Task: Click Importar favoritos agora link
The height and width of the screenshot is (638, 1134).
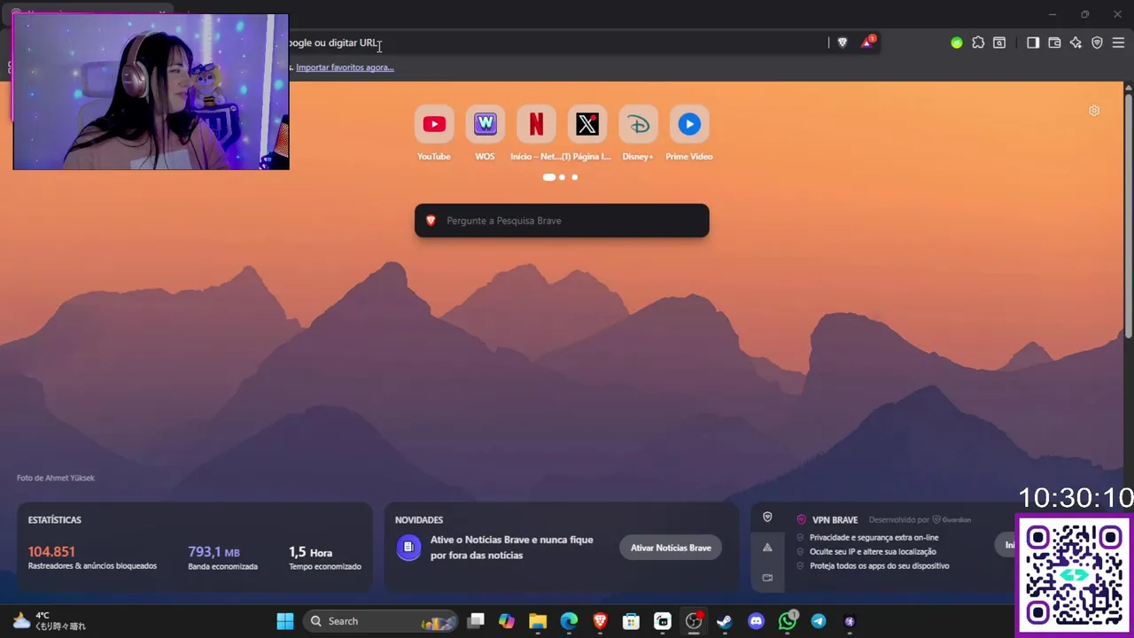Action: [345, 67]
